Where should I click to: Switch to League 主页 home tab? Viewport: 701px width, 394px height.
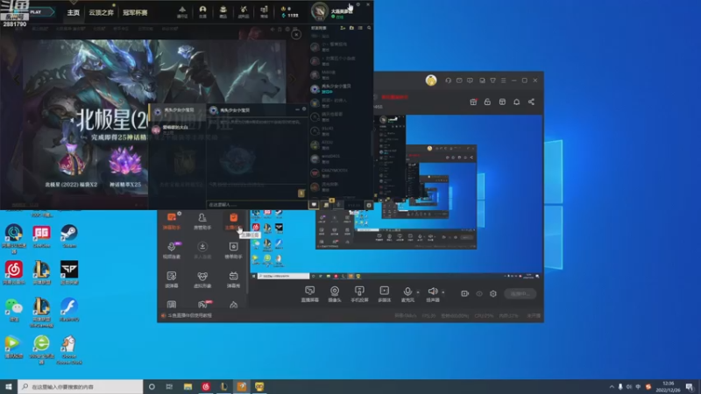[x=73, y=12]
